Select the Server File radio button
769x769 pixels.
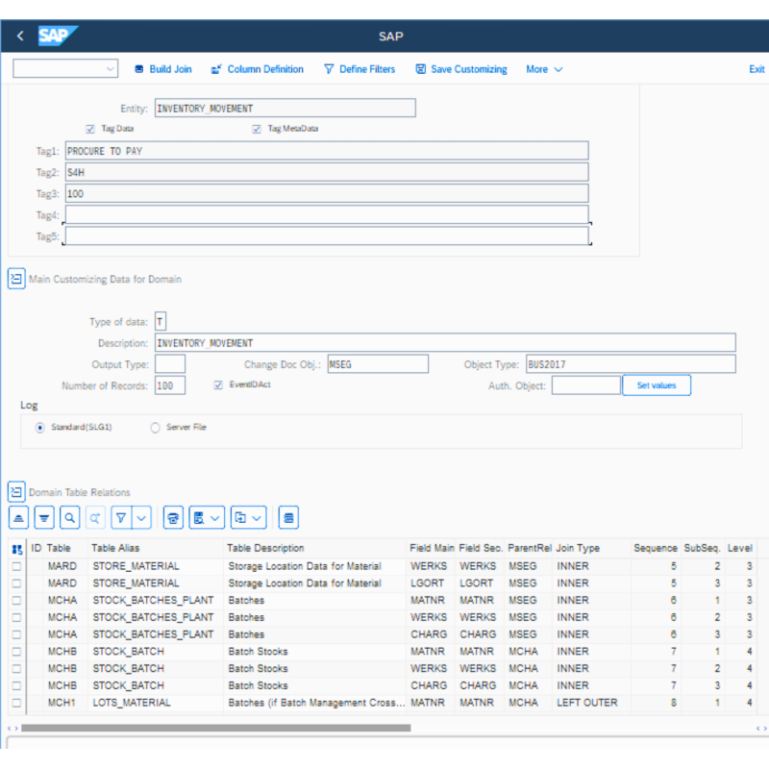pyautogui.click(x=156, y=428)
